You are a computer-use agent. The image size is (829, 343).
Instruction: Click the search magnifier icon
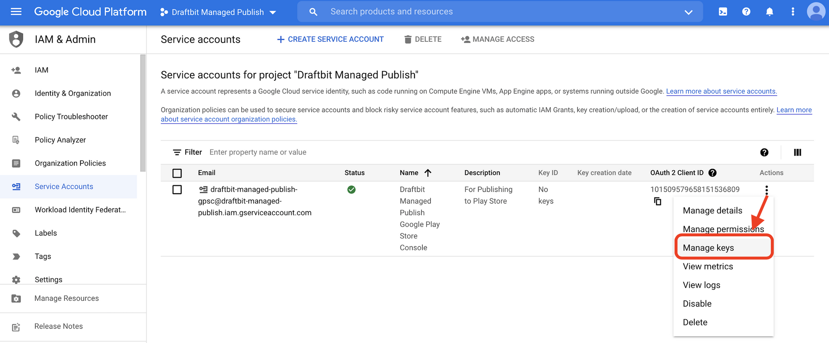coord(313,12)
